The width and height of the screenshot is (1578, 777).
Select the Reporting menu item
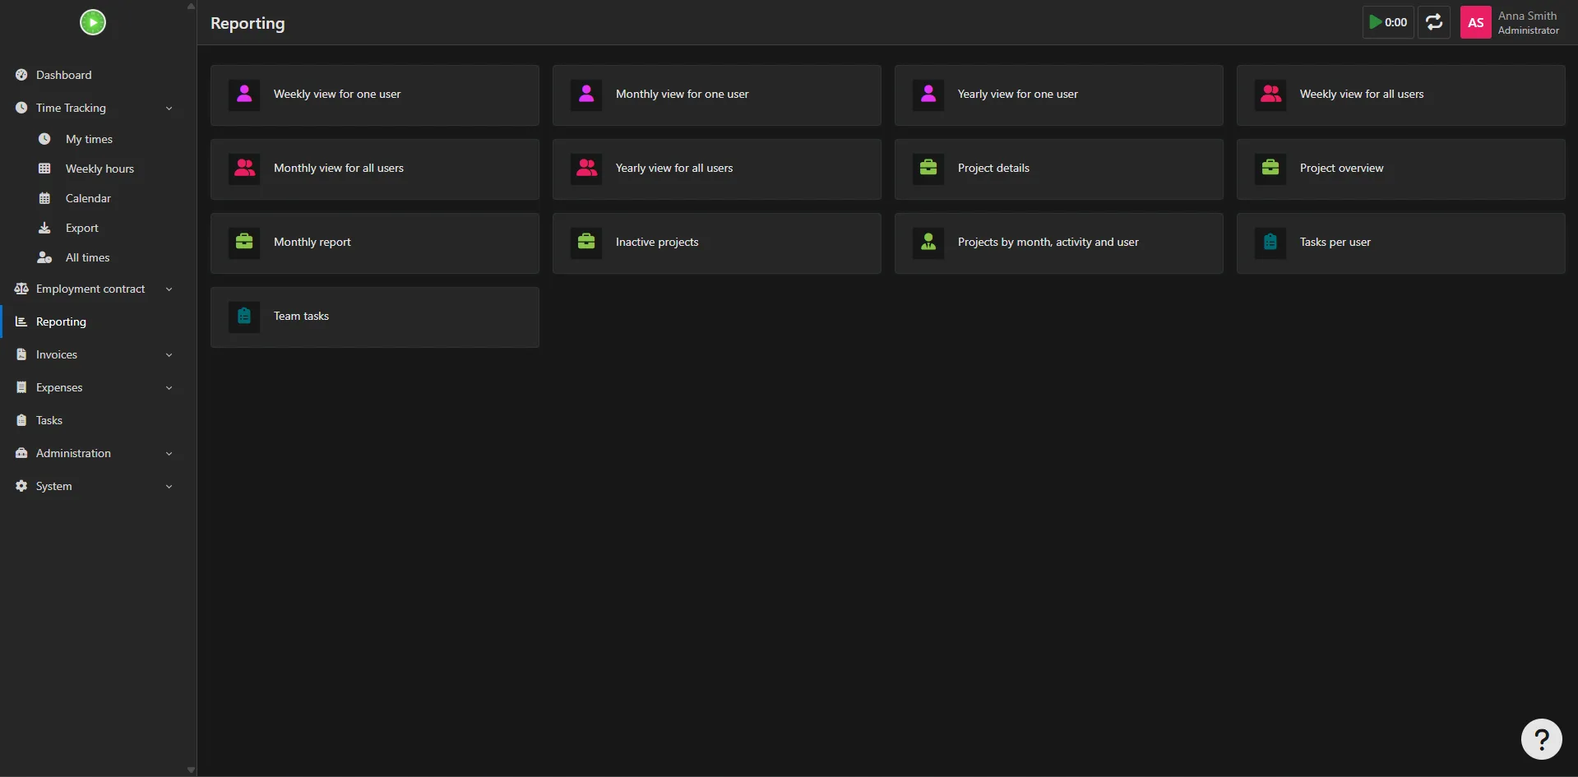pyautogui.click(x=92, y=321)
